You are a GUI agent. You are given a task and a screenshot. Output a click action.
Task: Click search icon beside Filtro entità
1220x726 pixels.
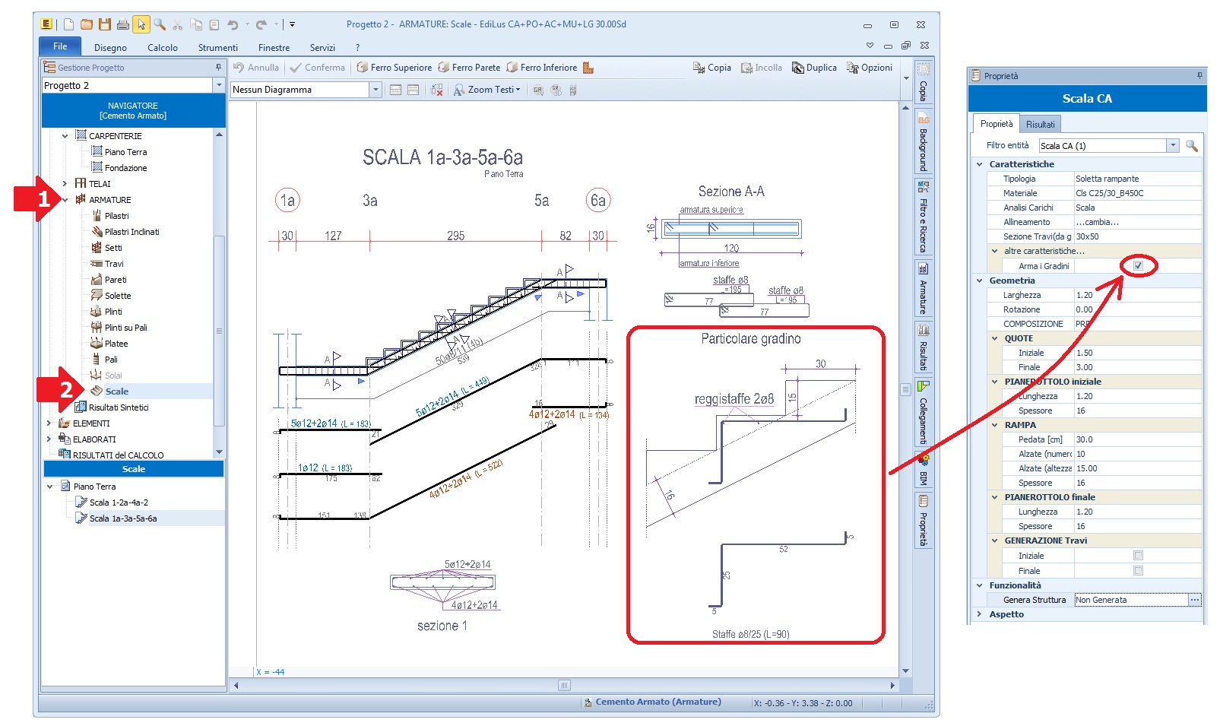click(x=1191, y=145)
